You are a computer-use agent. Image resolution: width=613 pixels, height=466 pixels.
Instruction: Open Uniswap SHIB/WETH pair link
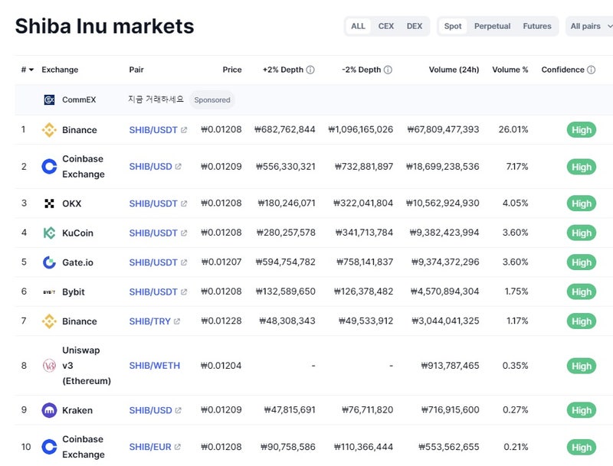pos(155,366)
